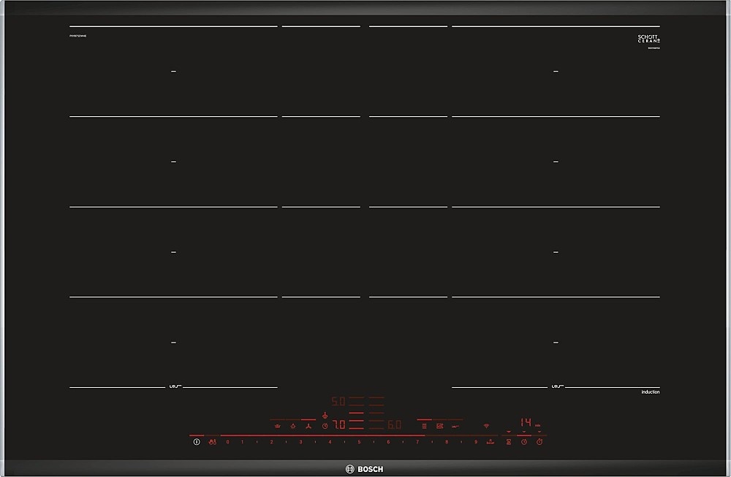Select power level 5 on scale

(359, 442)
